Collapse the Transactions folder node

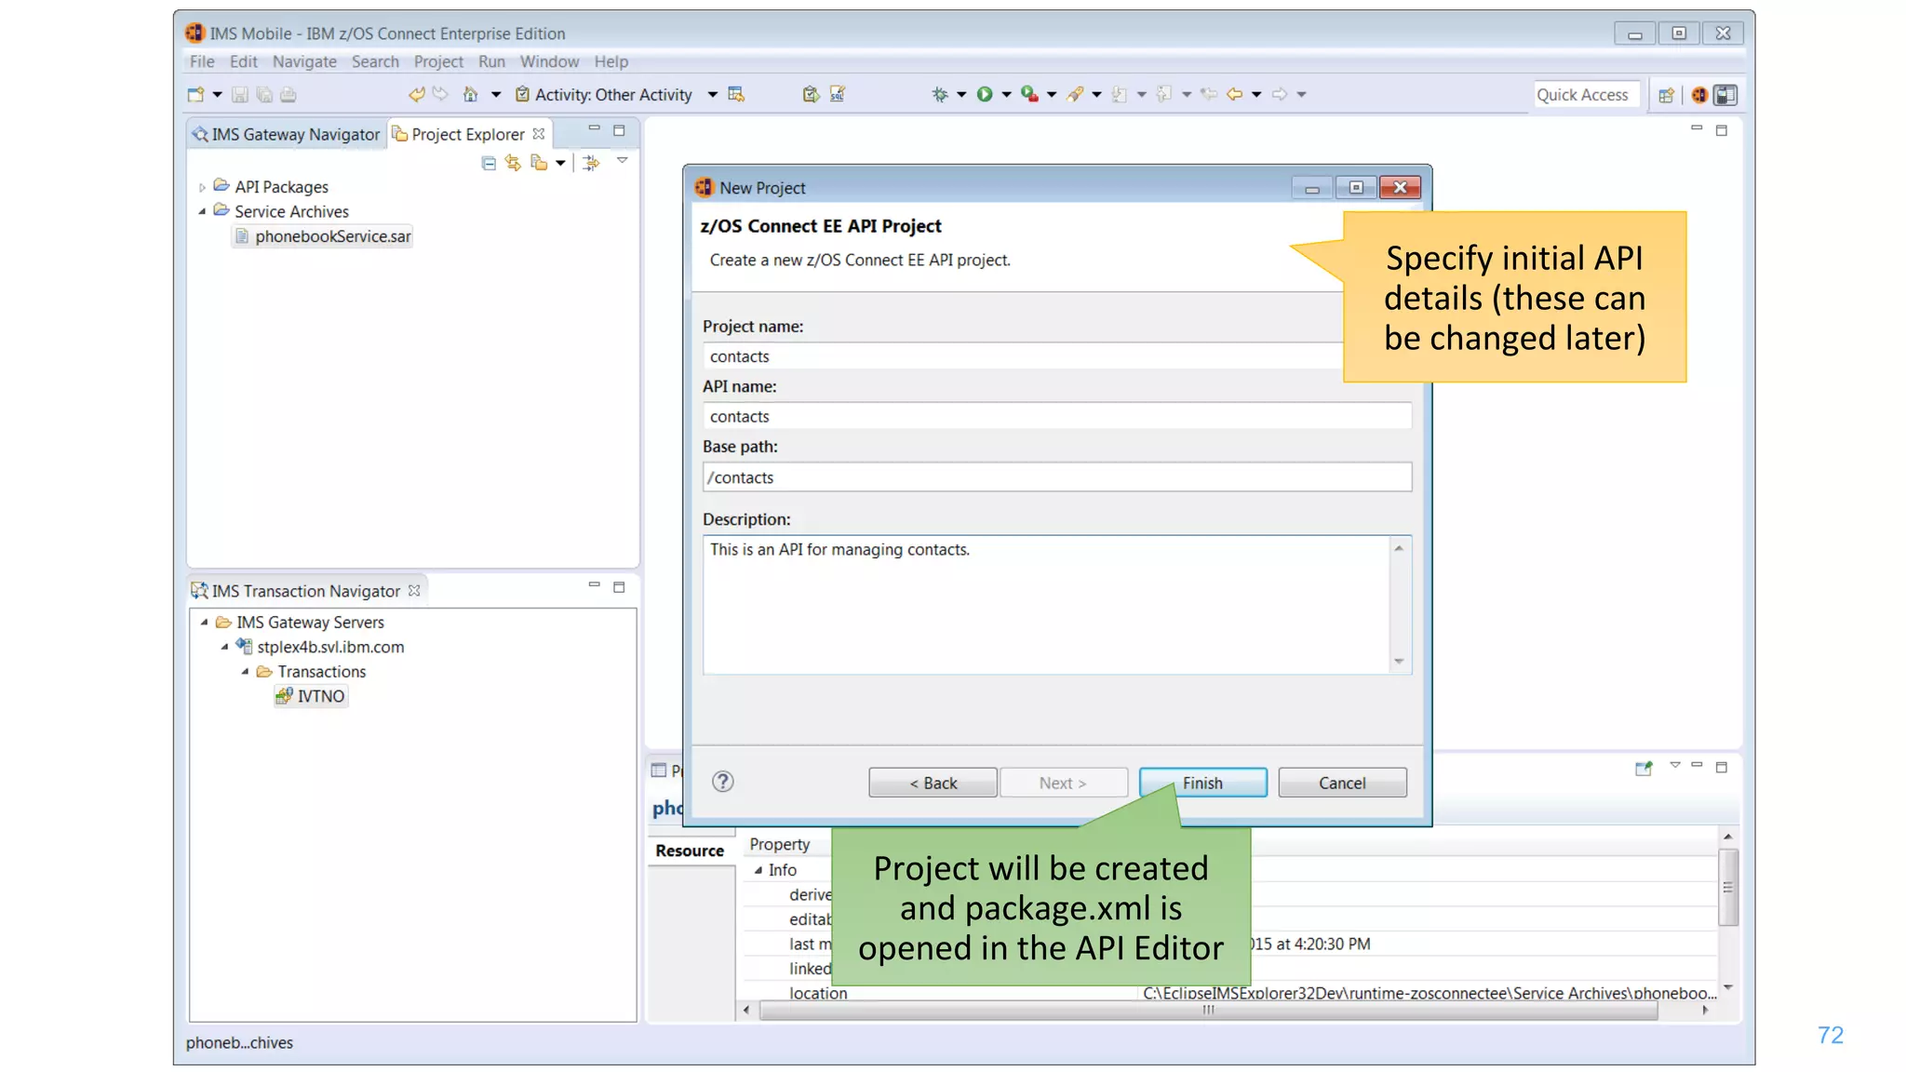point(245,671)
